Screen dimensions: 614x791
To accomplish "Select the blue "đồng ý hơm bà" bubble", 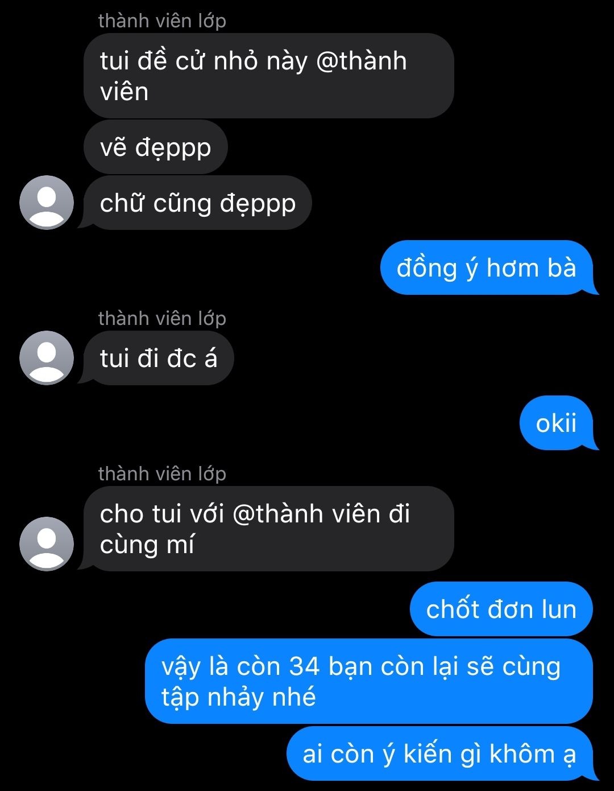I will coord(488,268).
